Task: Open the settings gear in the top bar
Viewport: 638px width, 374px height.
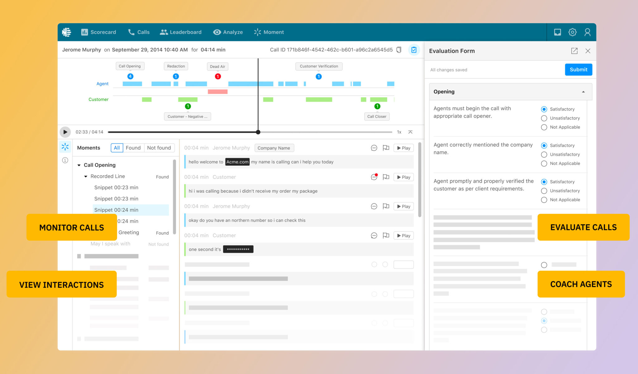Action: [572, 32]
